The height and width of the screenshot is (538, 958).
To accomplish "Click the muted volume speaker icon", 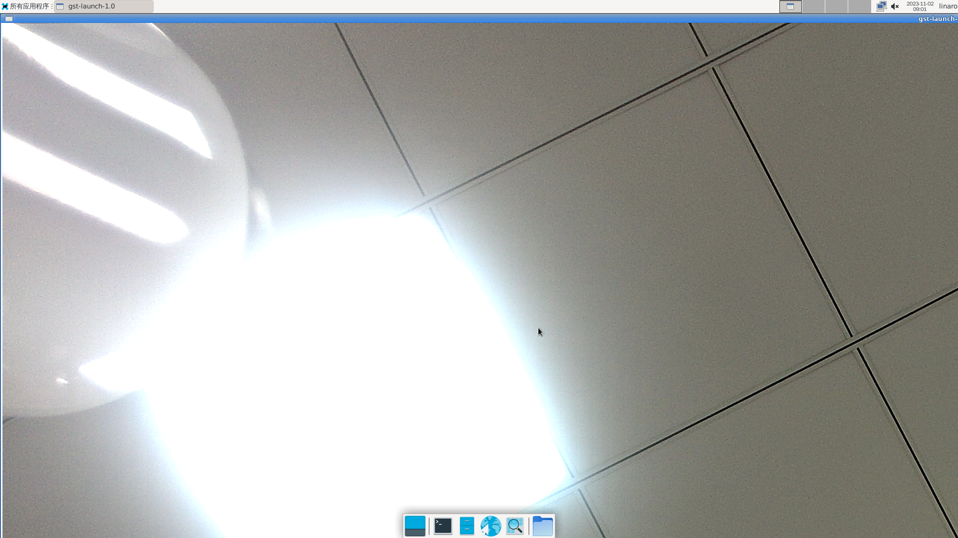I will tap(895, 6).
